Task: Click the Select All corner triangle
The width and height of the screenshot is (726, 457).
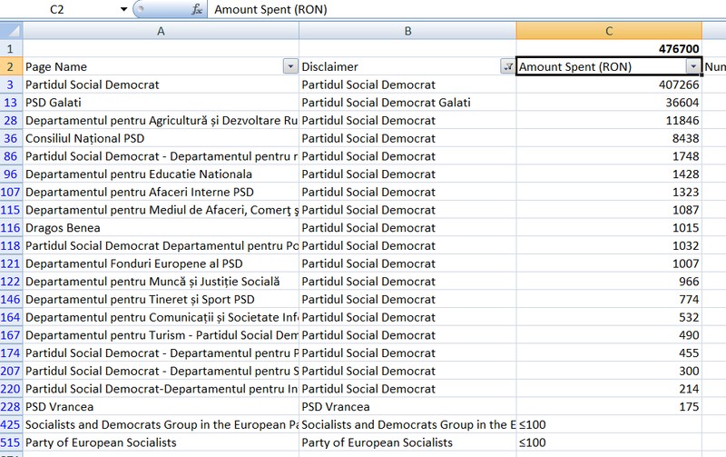Action: (x=11, y=31)
